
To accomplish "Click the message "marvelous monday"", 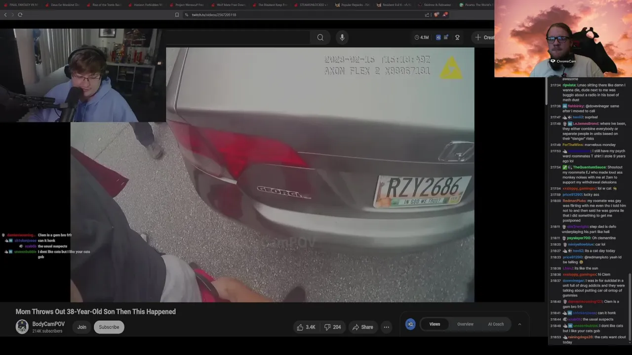I will click(x=600, y=144).
